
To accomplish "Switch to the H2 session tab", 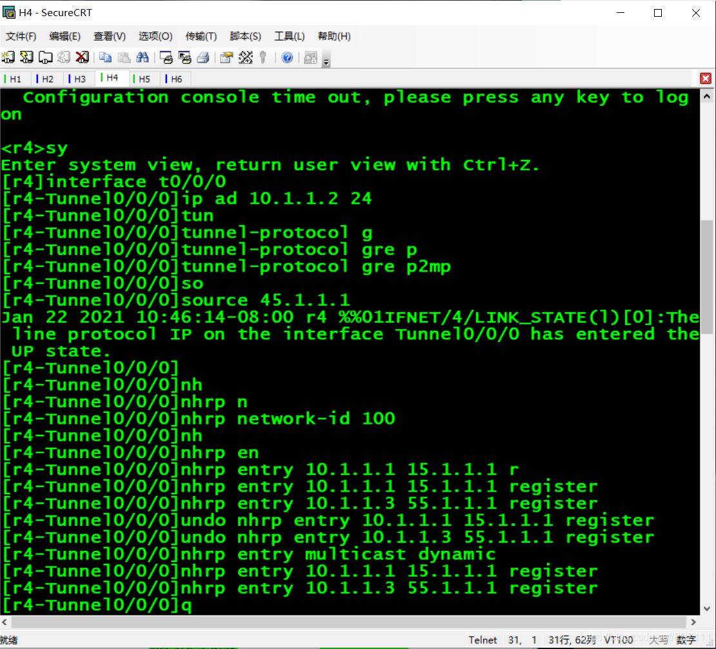I will 46,79.
